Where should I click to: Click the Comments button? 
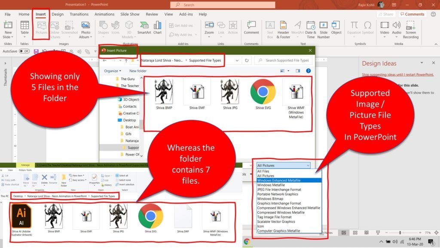click(412, 14)
